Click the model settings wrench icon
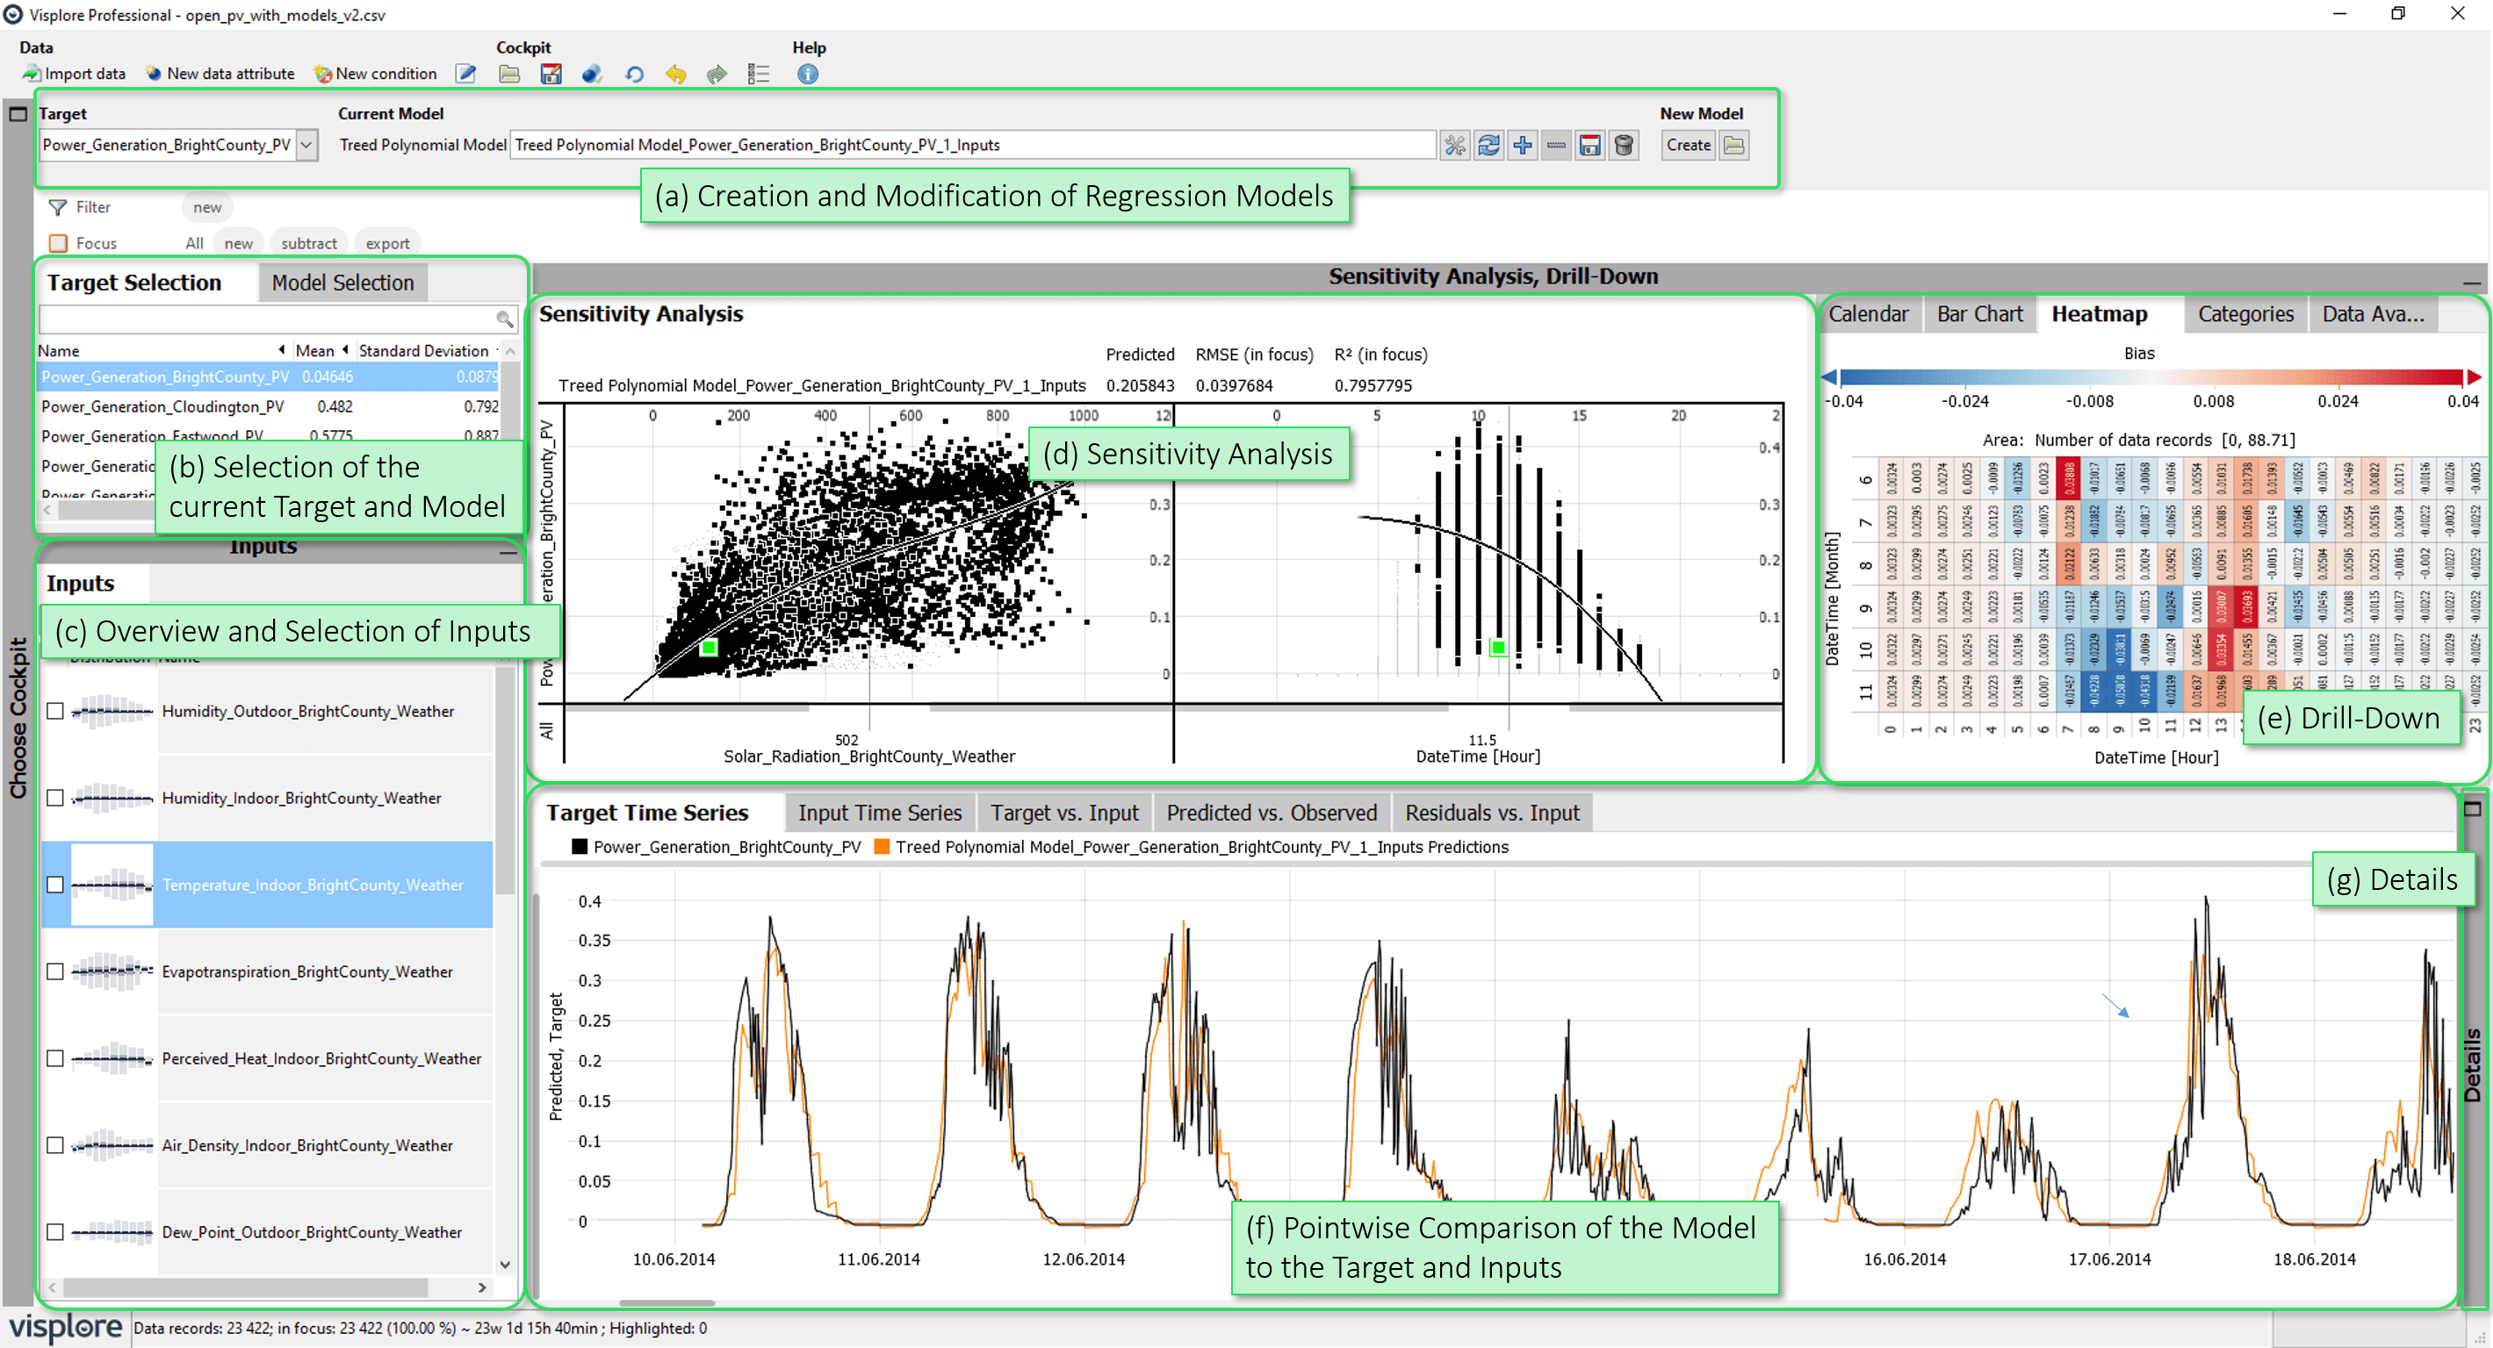Image resolution: width=2493 pixels, height=1348 pixels. [x=1454, y=145]
